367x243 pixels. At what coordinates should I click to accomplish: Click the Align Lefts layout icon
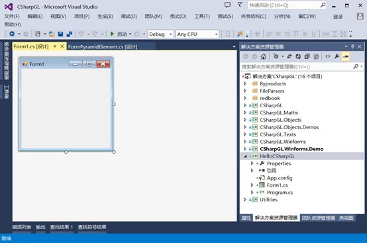[269, 34]
